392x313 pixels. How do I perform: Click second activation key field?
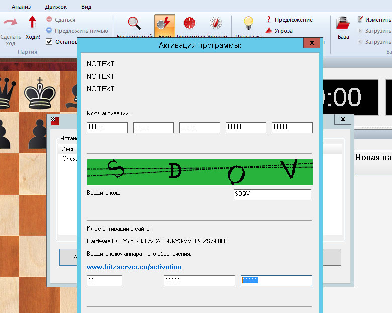tap(153, 127)
